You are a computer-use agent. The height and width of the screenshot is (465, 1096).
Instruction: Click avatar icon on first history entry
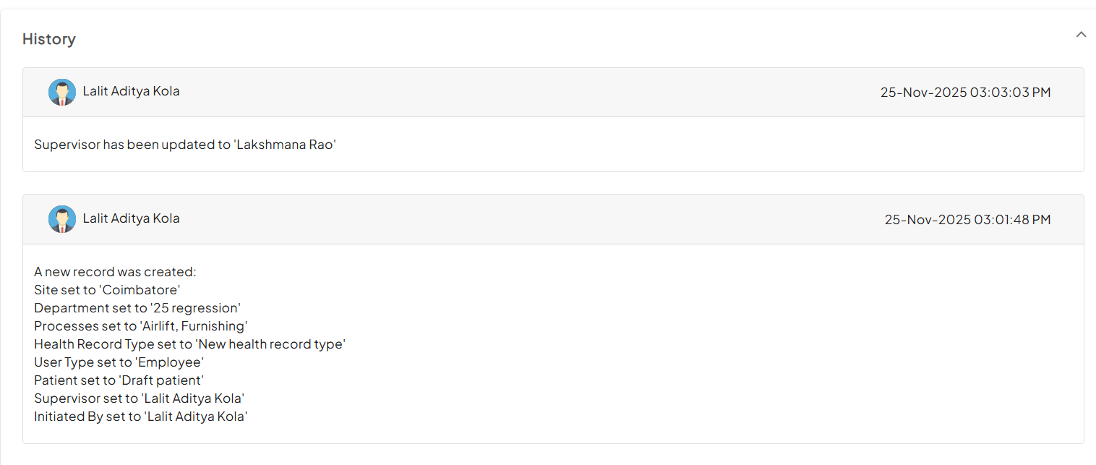click(62, 93)
